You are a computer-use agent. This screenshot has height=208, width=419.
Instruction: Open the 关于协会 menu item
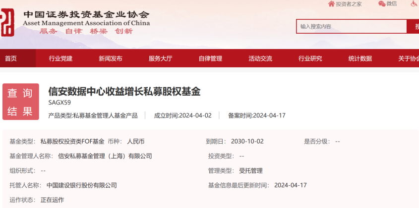point(409,58)
